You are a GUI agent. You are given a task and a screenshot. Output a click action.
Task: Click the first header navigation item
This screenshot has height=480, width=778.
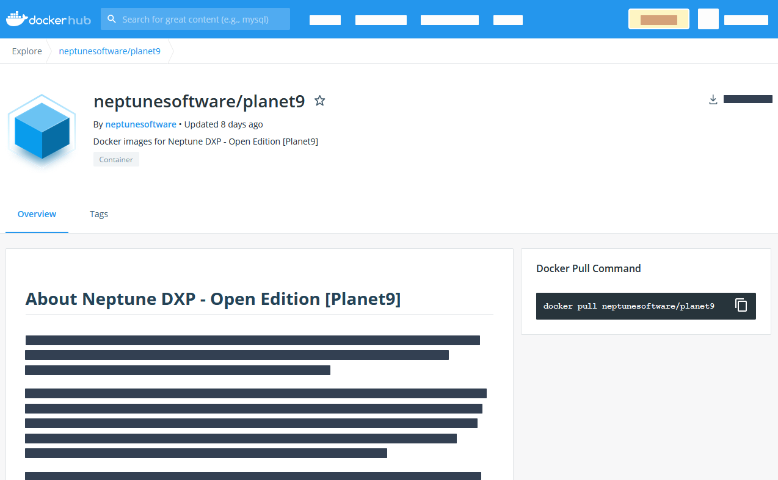coord(325,20)
